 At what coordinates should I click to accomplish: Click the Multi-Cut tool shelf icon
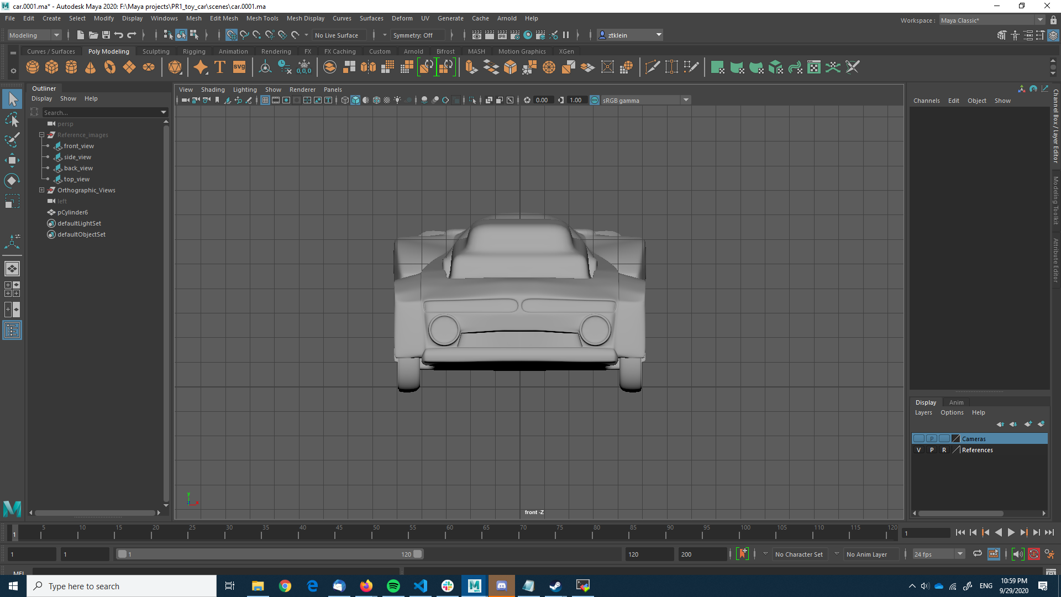pos(652,67)
